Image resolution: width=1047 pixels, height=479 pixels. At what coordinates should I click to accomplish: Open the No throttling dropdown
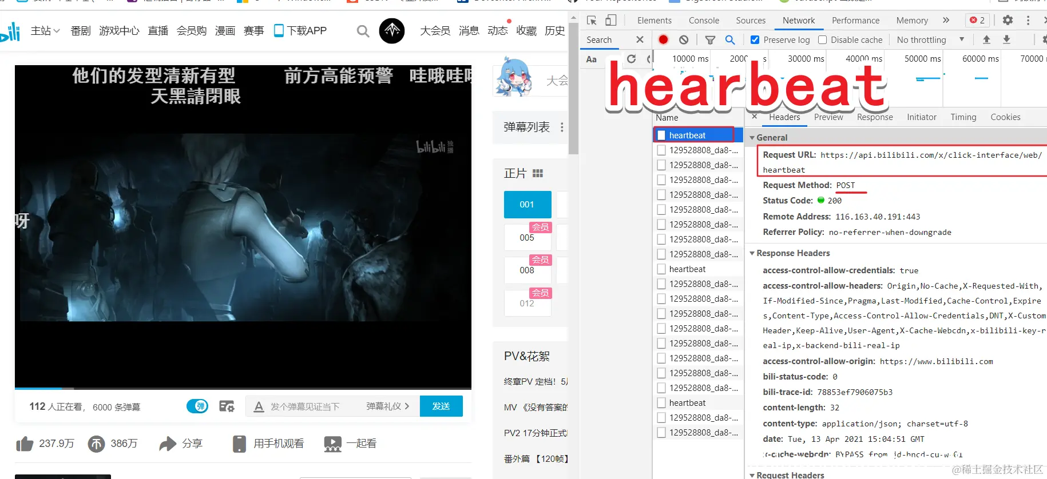pyautogui.click(x=930, y=40)
